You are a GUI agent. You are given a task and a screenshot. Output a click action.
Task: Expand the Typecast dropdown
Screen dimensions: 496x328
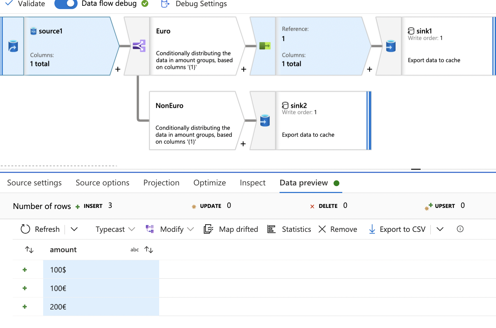click(115, 229)
